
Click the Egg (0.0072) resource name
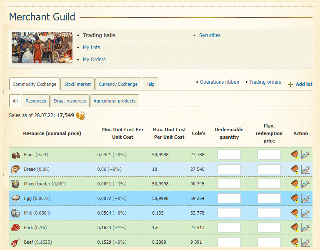37,198
